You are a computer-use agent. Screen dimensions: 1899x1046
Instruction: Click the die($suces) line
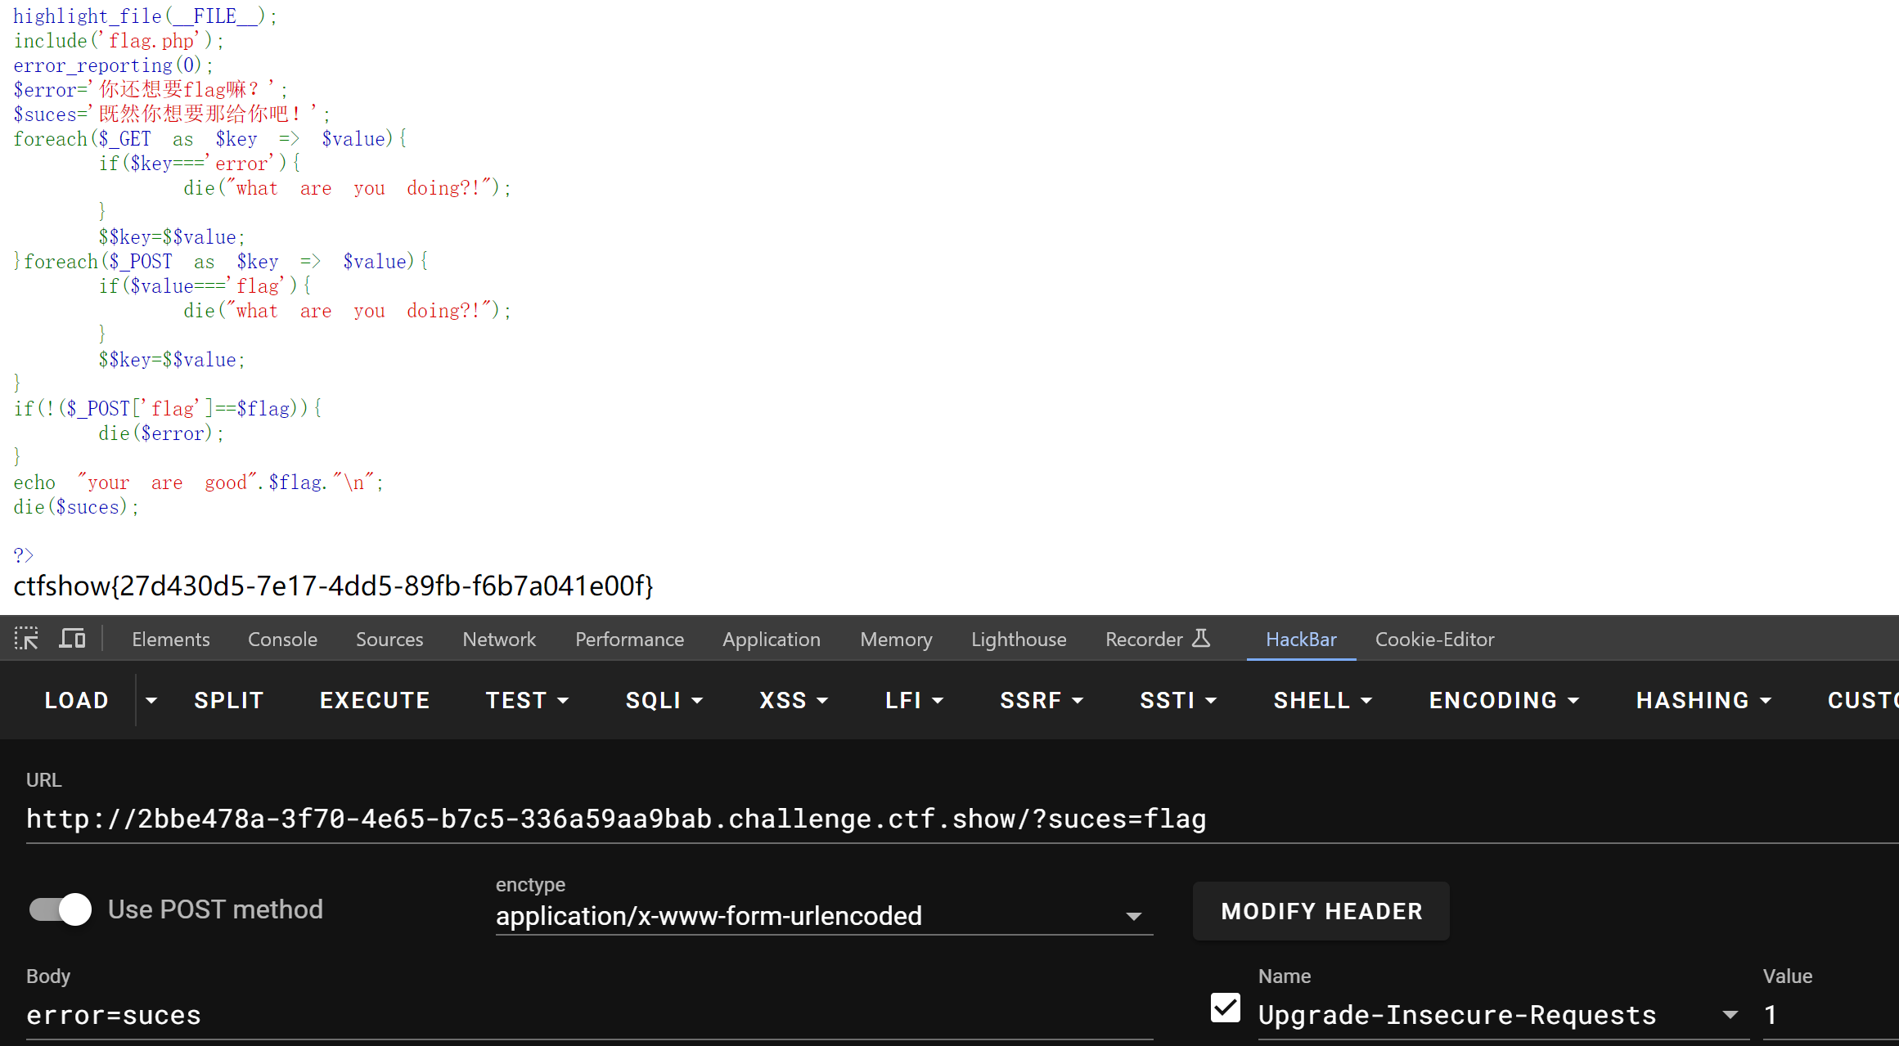pyautogui.click(x=76, y=507)
